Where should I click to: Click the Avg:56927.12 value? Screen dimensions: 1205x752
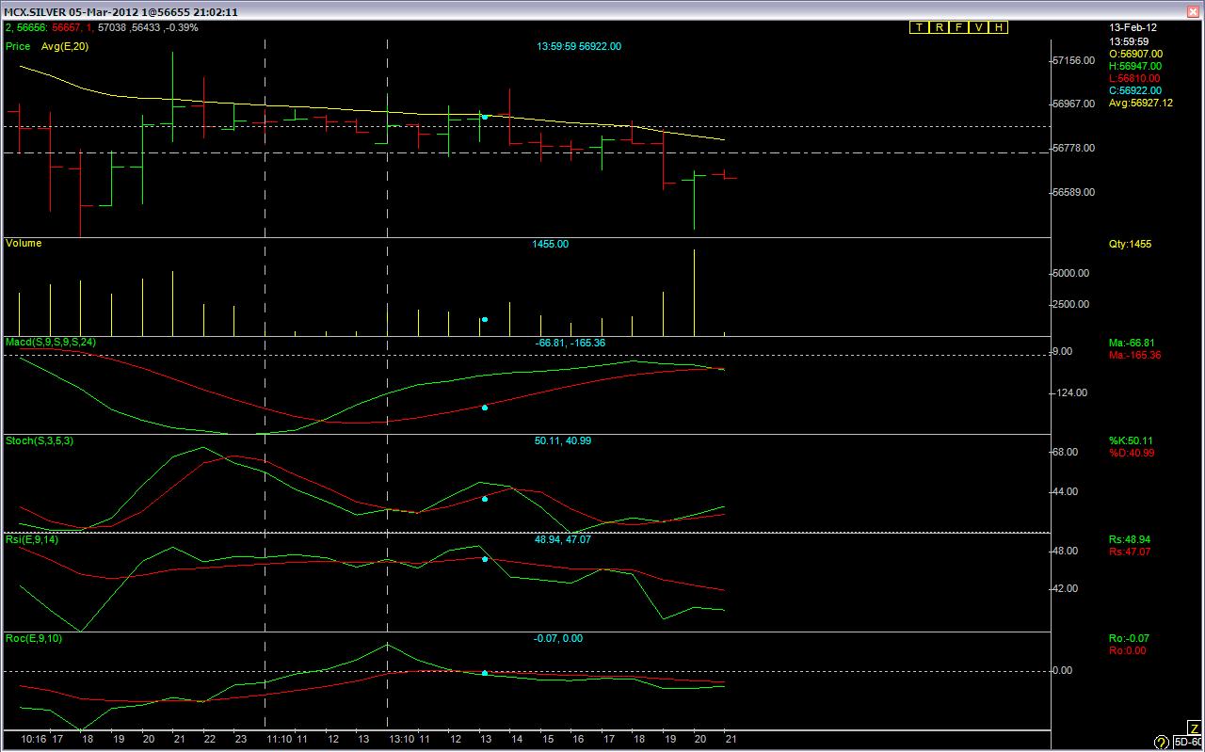(x=1141, y=104)
